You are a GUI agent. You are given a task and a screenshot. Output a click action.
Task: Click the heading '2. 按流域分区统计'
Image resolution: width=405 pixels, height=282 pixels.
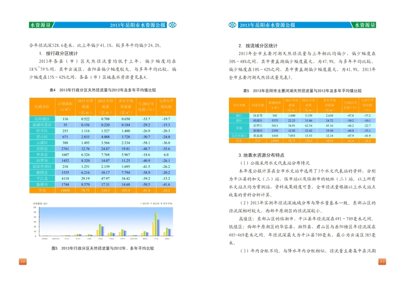coord(258,46)
